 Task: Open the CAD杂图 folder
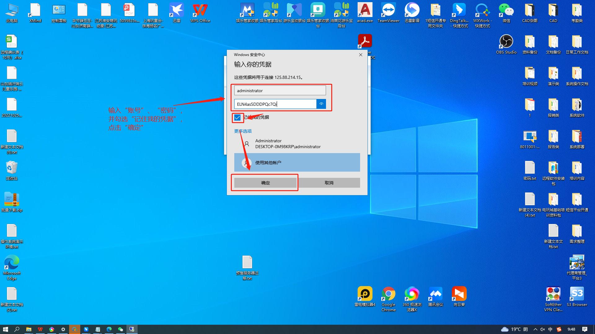pos(530,13)
